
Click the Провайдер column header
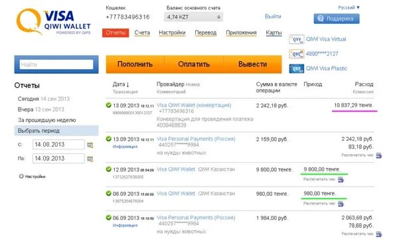[171, 84]
